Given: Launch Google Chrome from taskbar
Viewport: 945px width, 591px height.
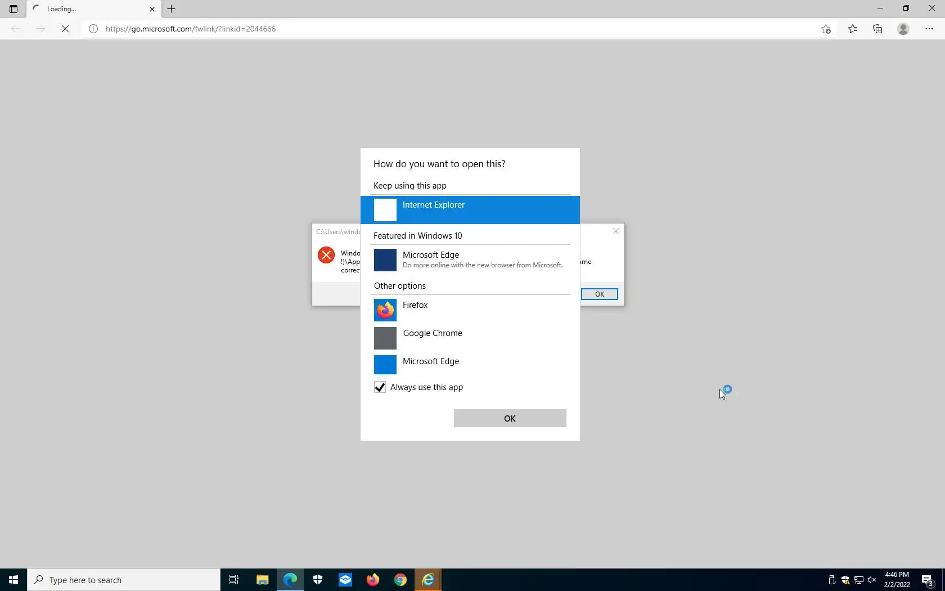Looking at the screenshot, I should pos(400,580).
